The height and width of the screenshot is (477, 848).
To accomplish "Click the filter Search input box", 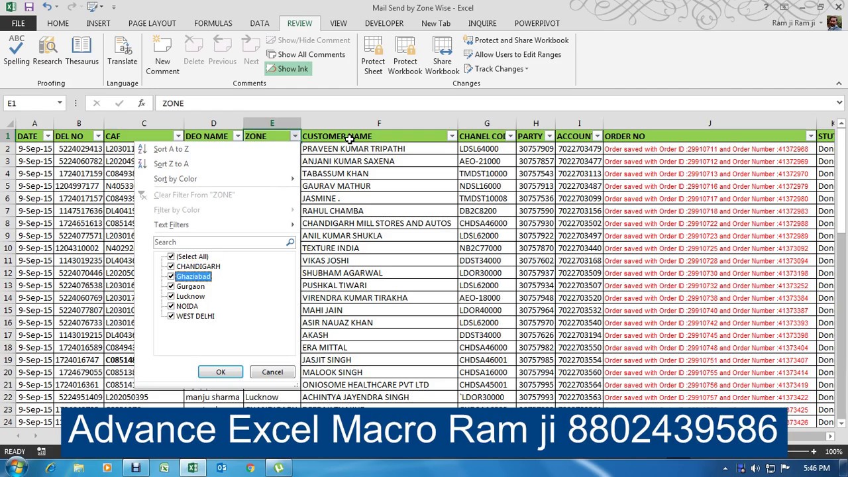I will pyautogui.click(x=219, y=242).
